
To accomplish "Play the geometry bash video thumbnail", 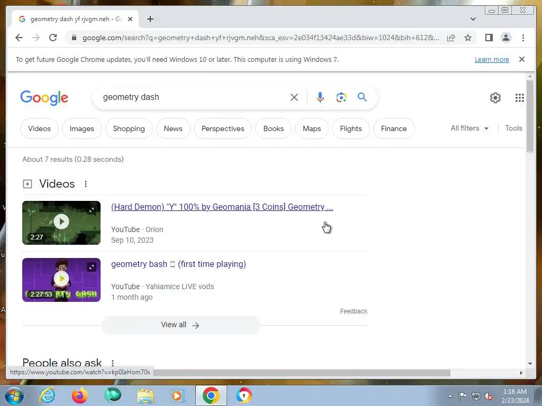I will click(x=61, y=279).
